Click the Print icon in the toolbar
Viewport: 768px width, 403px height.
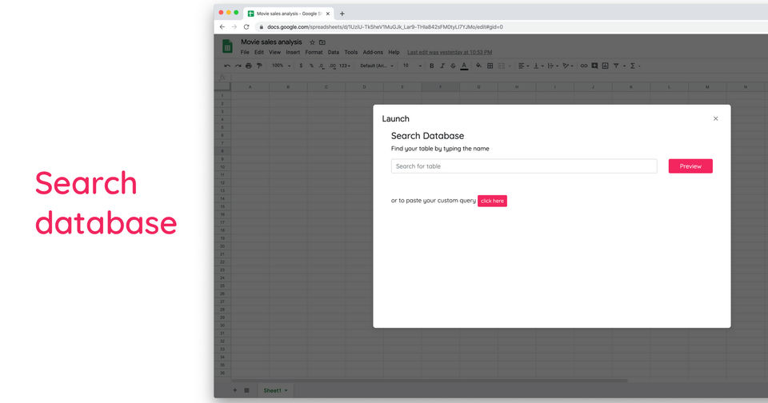(249, 66)
